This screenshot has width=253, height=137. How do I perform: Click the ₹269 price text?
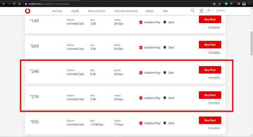(x=34, y=46)
